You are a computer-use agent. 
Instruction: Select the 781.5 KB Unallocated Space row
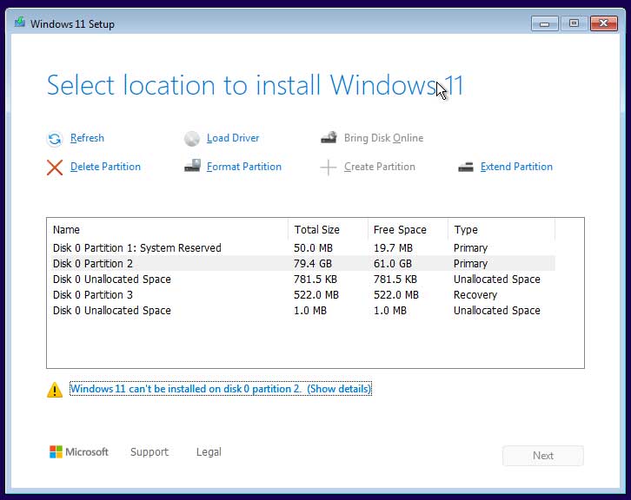[x=301, y=279]
